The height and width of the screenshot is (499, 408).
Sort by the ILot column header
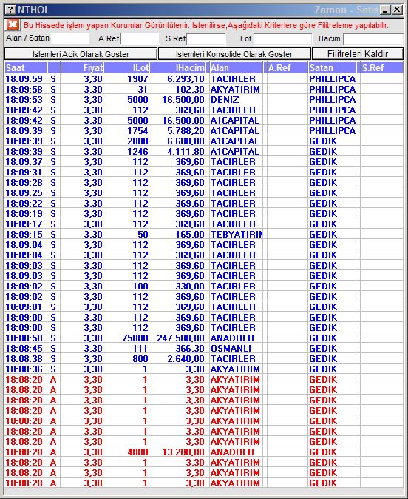126,68
